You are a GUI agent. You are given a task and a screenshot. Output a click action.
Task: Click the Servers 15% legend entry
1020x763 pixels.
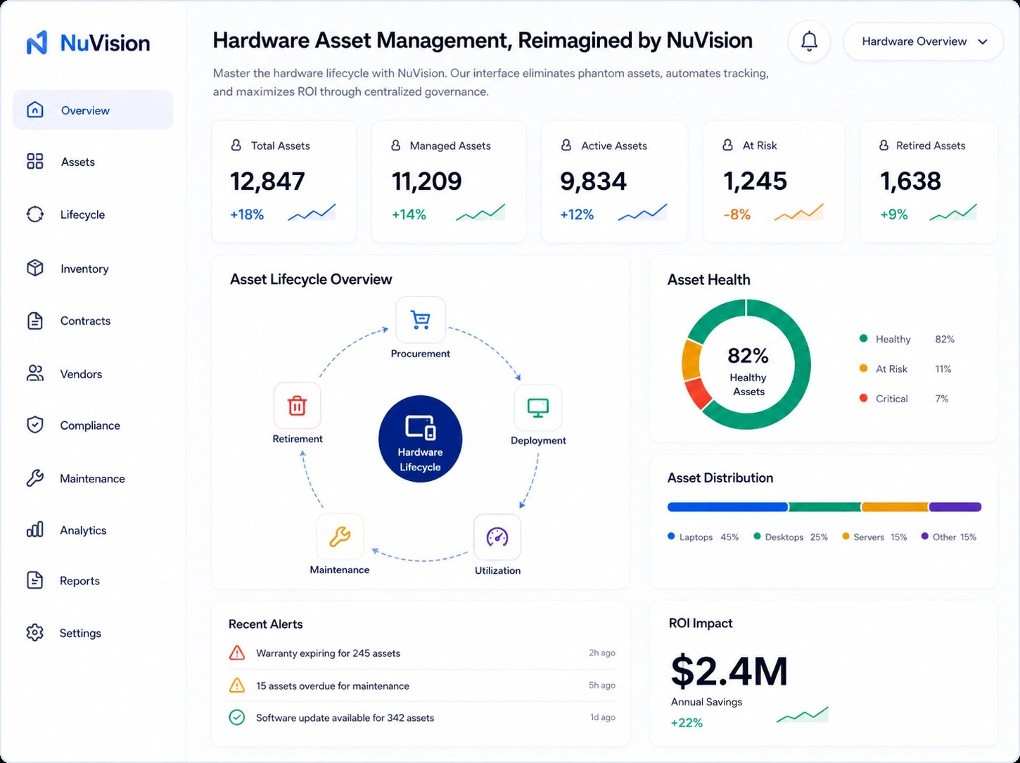click(874, 537)
